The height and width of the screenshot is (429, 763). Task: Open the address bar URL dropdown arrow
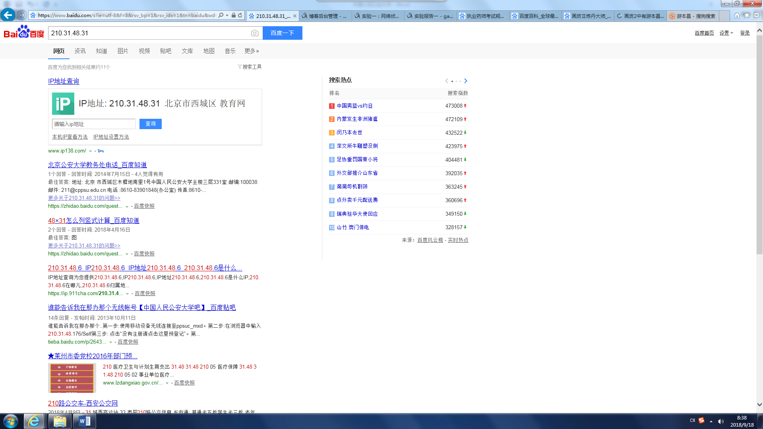tap(227, 15)
